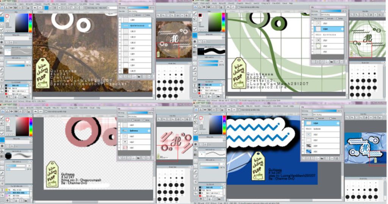Click highlighted blue tool in green-canvas toolbox
The width and height of the screenshot is (388, 204).
coord(195,35)
